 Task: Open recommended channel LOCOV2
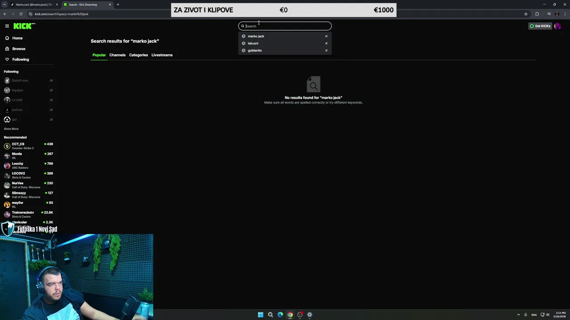(x=28, y=175)
